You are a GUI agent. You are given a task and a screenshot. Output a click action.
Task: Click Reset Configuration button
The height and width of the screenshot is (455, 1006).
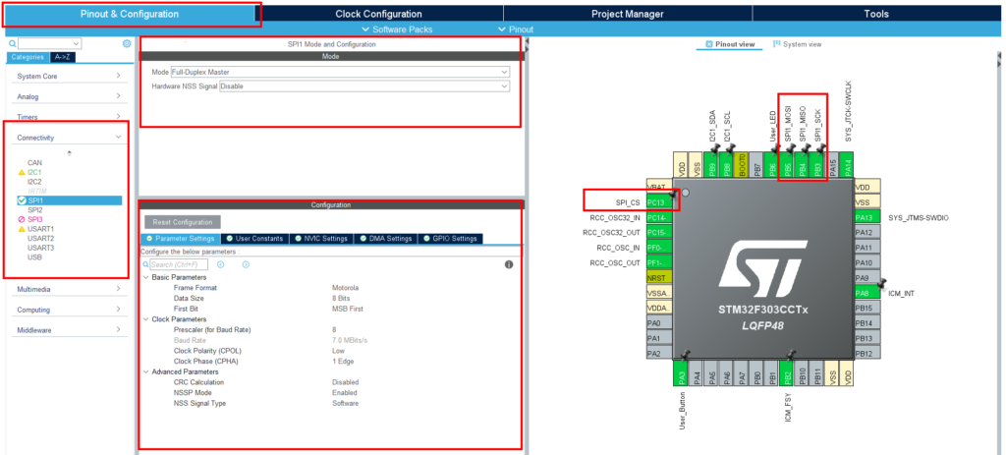click(x=182, y=222)
